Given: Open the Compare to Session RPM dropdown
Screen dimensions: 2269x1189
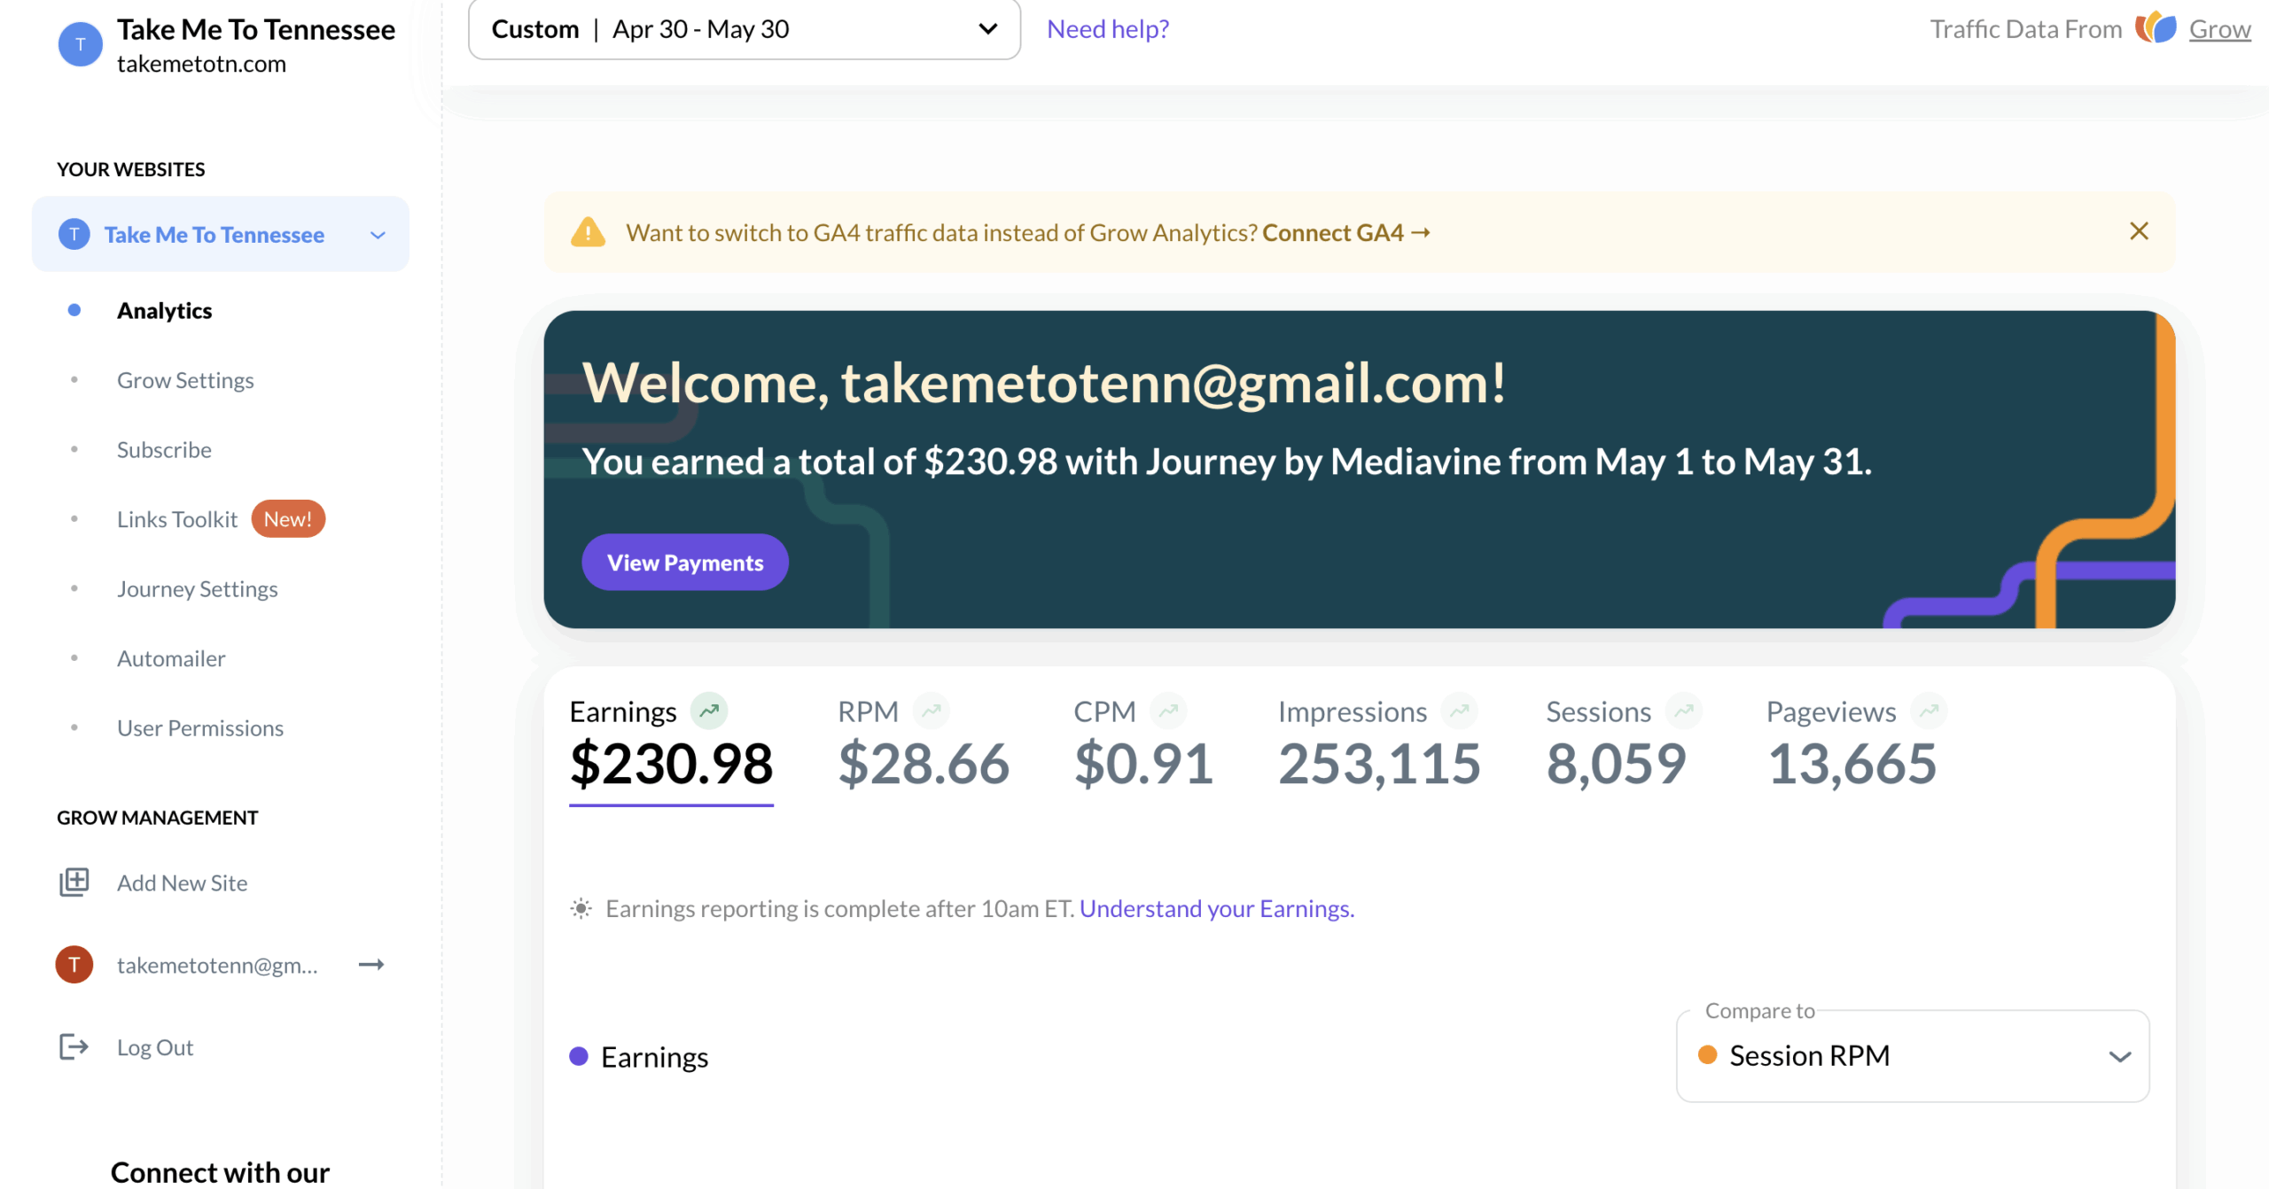Looking at the screenshot, I should (x=1913, y=1056).
